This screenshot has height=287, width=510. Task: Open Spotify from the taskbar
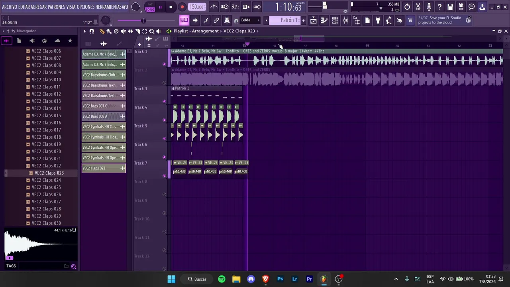(x=222, y=279)
